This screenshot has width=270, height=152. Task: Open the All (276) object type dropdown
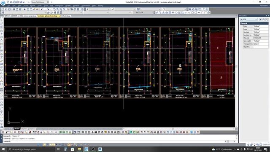[x=249, y=19]
